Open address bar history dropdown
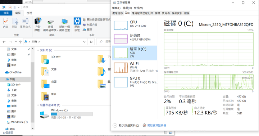This screenshot has width=259, height=136. pyautogui.click(x=85, y=42)
